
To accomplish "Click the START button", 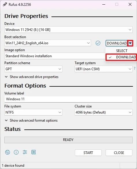I will (88, 153).
